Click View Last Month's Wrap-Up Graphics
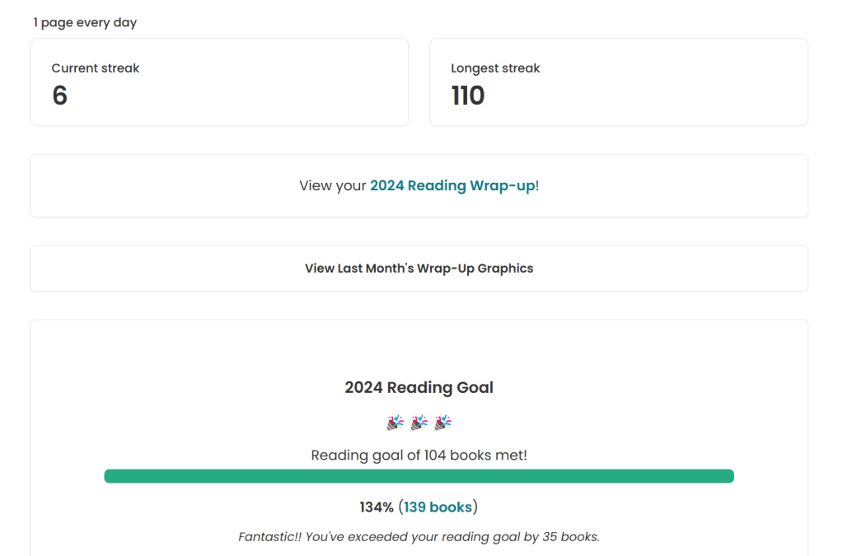The image size is (843, 556). click(x=419, y=269)
